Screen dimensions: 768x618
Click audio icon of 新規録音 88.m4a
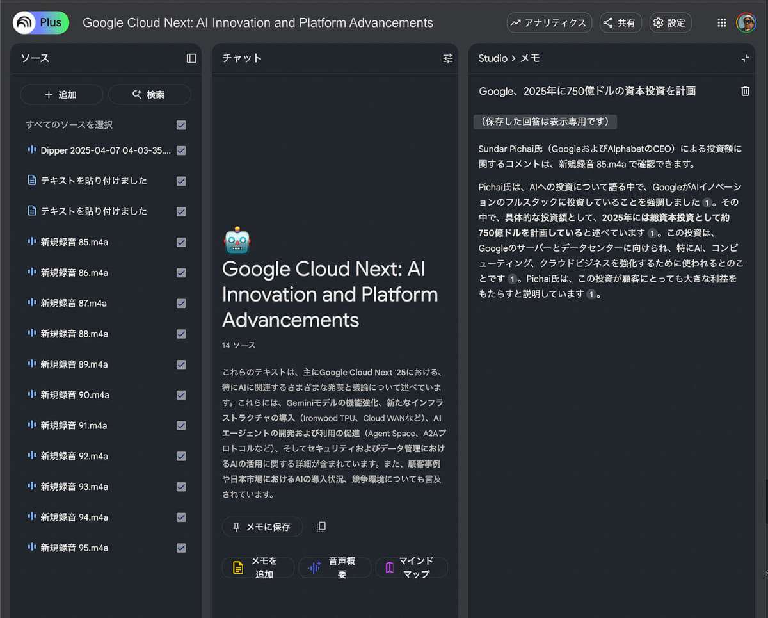pos(31,333)
